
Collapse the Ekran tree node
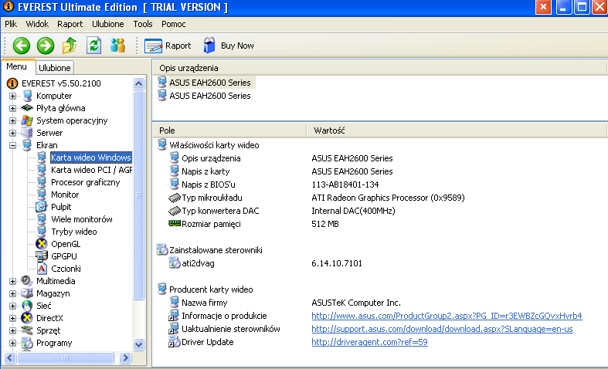(13, 145)
